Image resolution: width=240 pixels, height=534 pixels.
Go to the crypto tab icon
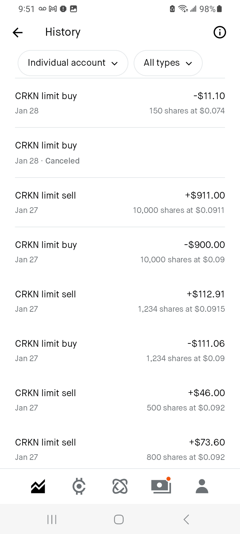[79, 486]
